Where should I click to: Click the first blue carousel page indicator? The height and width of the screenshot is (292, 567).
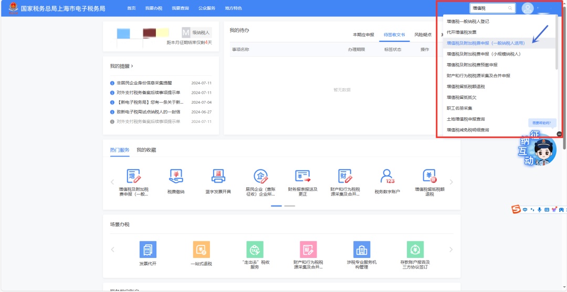point(276,206)
